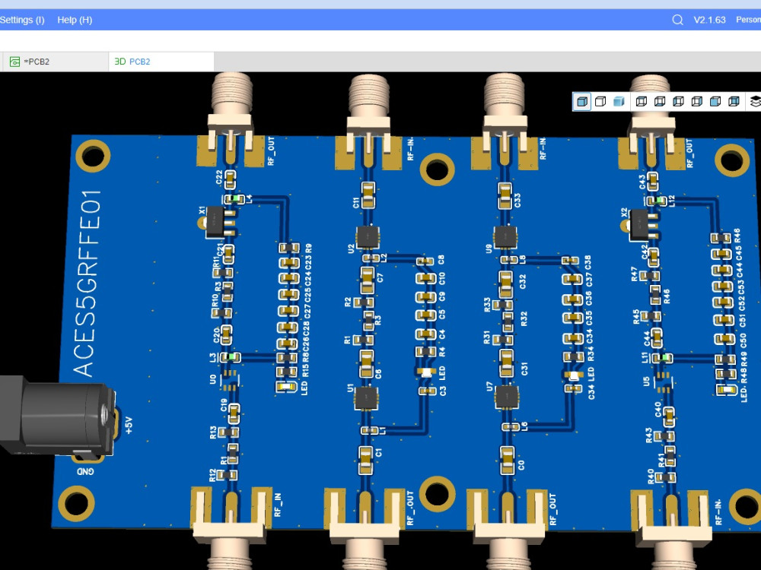Image resolution: width=761 pixels, height=570 pixels.
Task: Open the layer stack icon at toolbar end
Action: pos(753,100)
